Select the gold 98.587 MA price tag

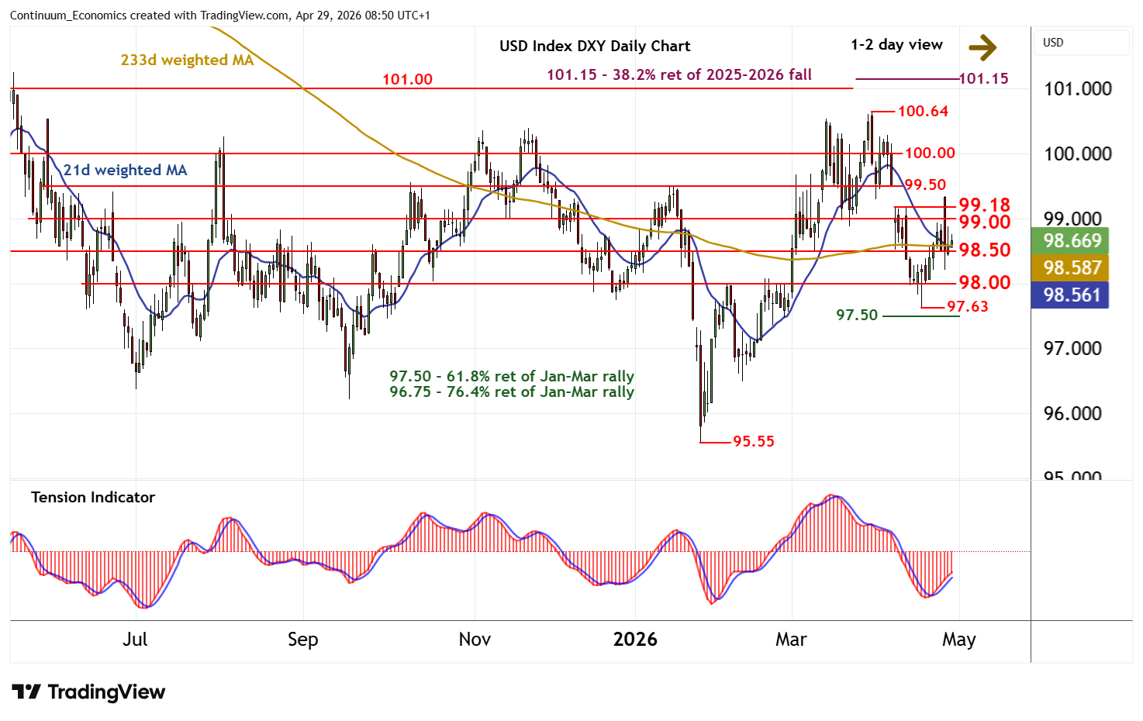[1070, 268]
